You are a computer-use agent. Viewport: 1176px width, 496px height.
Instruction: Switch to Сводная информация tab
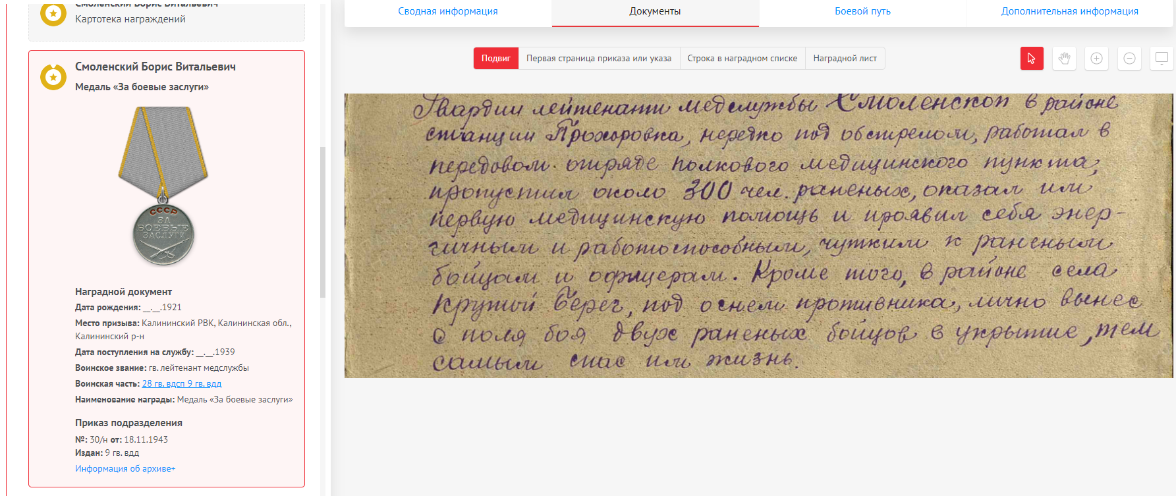pos(448,11)
